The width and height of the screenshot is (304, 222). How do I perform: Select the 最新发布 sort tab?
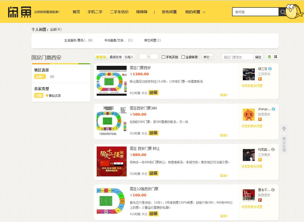pos(116,57)
